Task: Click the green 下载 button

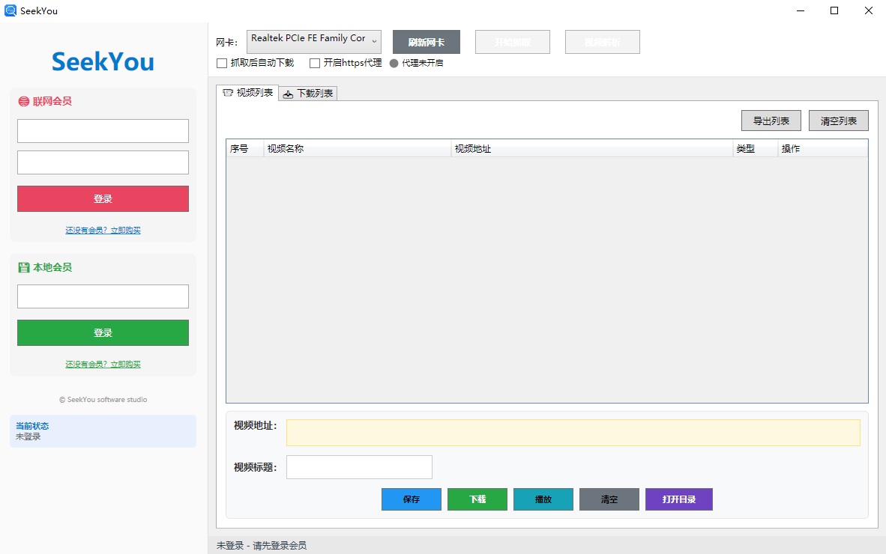Action: (x=477, y=499)
